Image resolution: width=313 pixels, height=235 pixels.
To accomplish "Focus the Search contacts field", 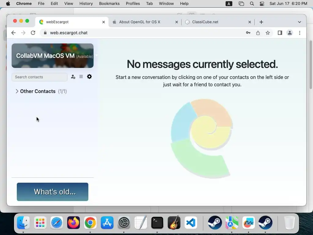I will (x=39, y=77).
